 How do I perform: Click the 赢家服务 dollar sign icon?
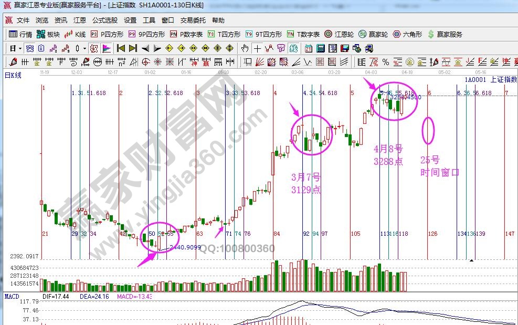[x=431, y=34]
